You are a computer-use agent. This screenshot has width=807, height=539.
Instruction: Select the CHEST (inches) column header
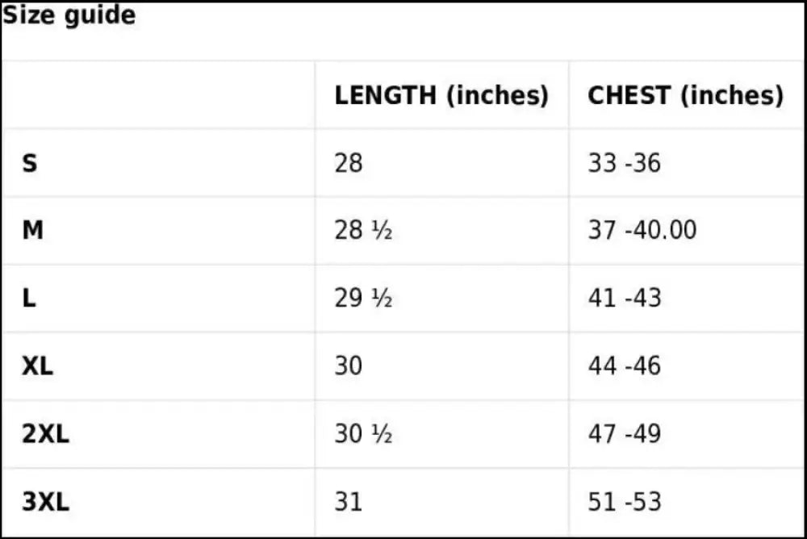point(685,95)
